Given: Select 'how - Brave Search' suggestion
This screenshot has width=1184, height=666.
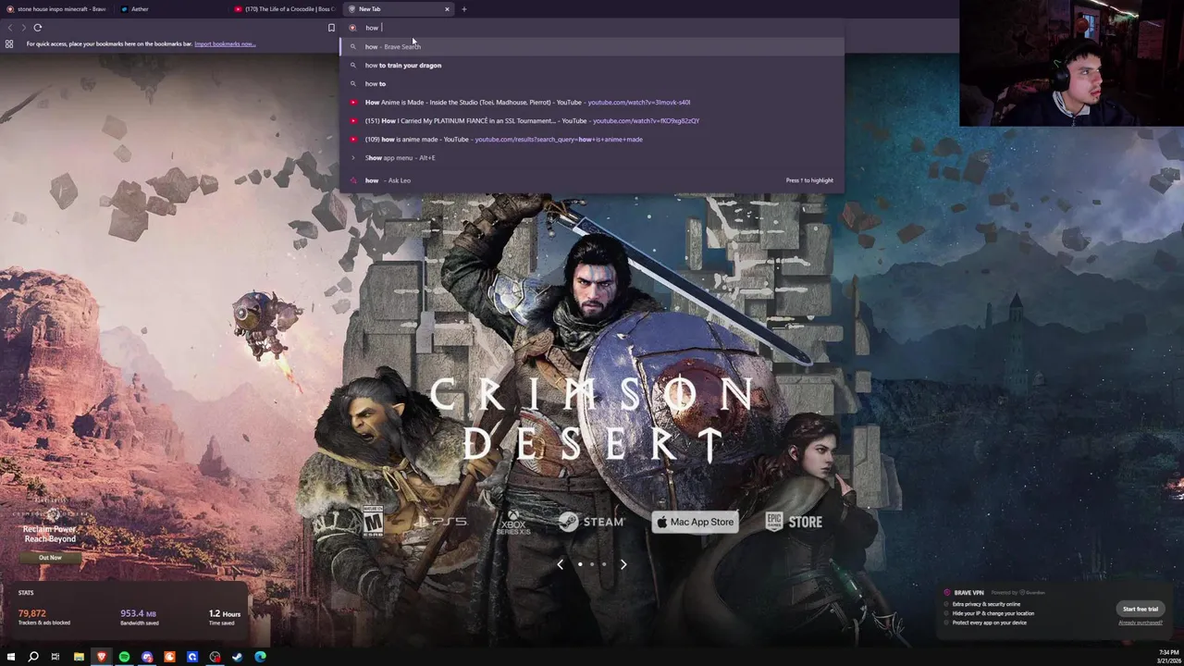Looking at the screenshot, I should point(592,46).
